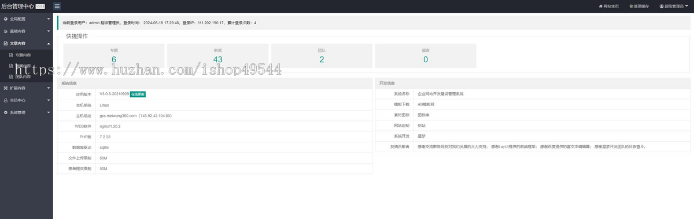
Task: Click the page icon beside 专题内容
Action: (10, 55)
